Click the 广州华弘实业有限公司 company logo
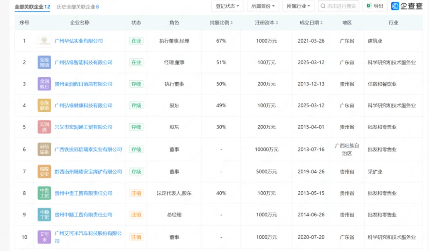The width and height of the screenshot is (429, 251). 44,41
